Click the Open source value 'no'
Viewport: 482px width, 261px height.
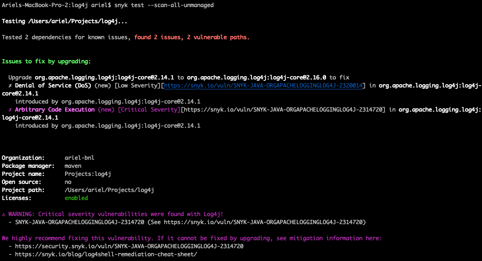pos(68,182)
